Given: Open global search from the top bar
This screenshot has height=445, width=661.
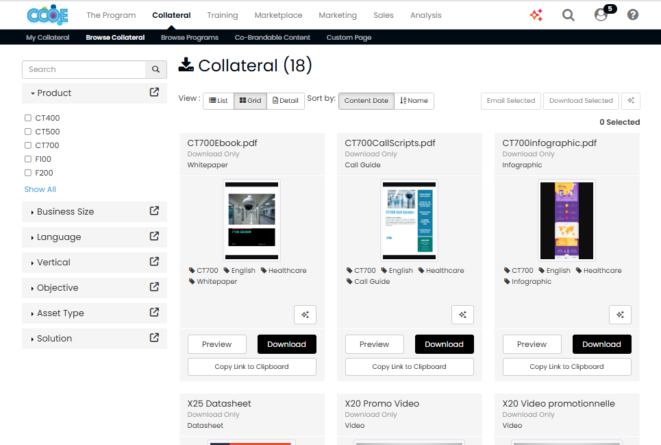Looking at the screenshot, I should (568, 14).
